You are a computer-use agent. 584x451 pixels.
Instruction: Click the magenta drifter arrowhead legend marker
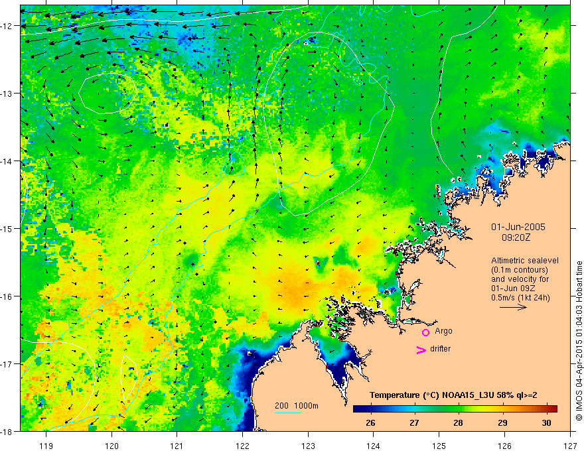pos(421,350)
